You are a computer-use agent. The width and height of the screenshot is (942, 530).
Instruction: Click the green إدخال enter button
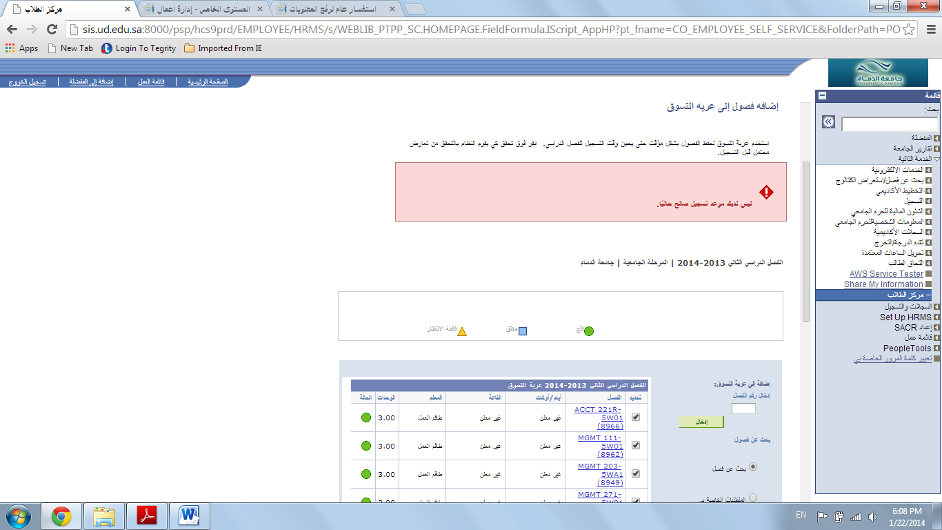pyautogui.click(x=701, y=422)
